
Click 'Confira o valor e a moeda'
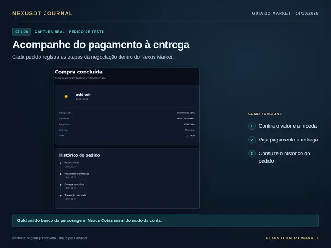tap(287, 126)
